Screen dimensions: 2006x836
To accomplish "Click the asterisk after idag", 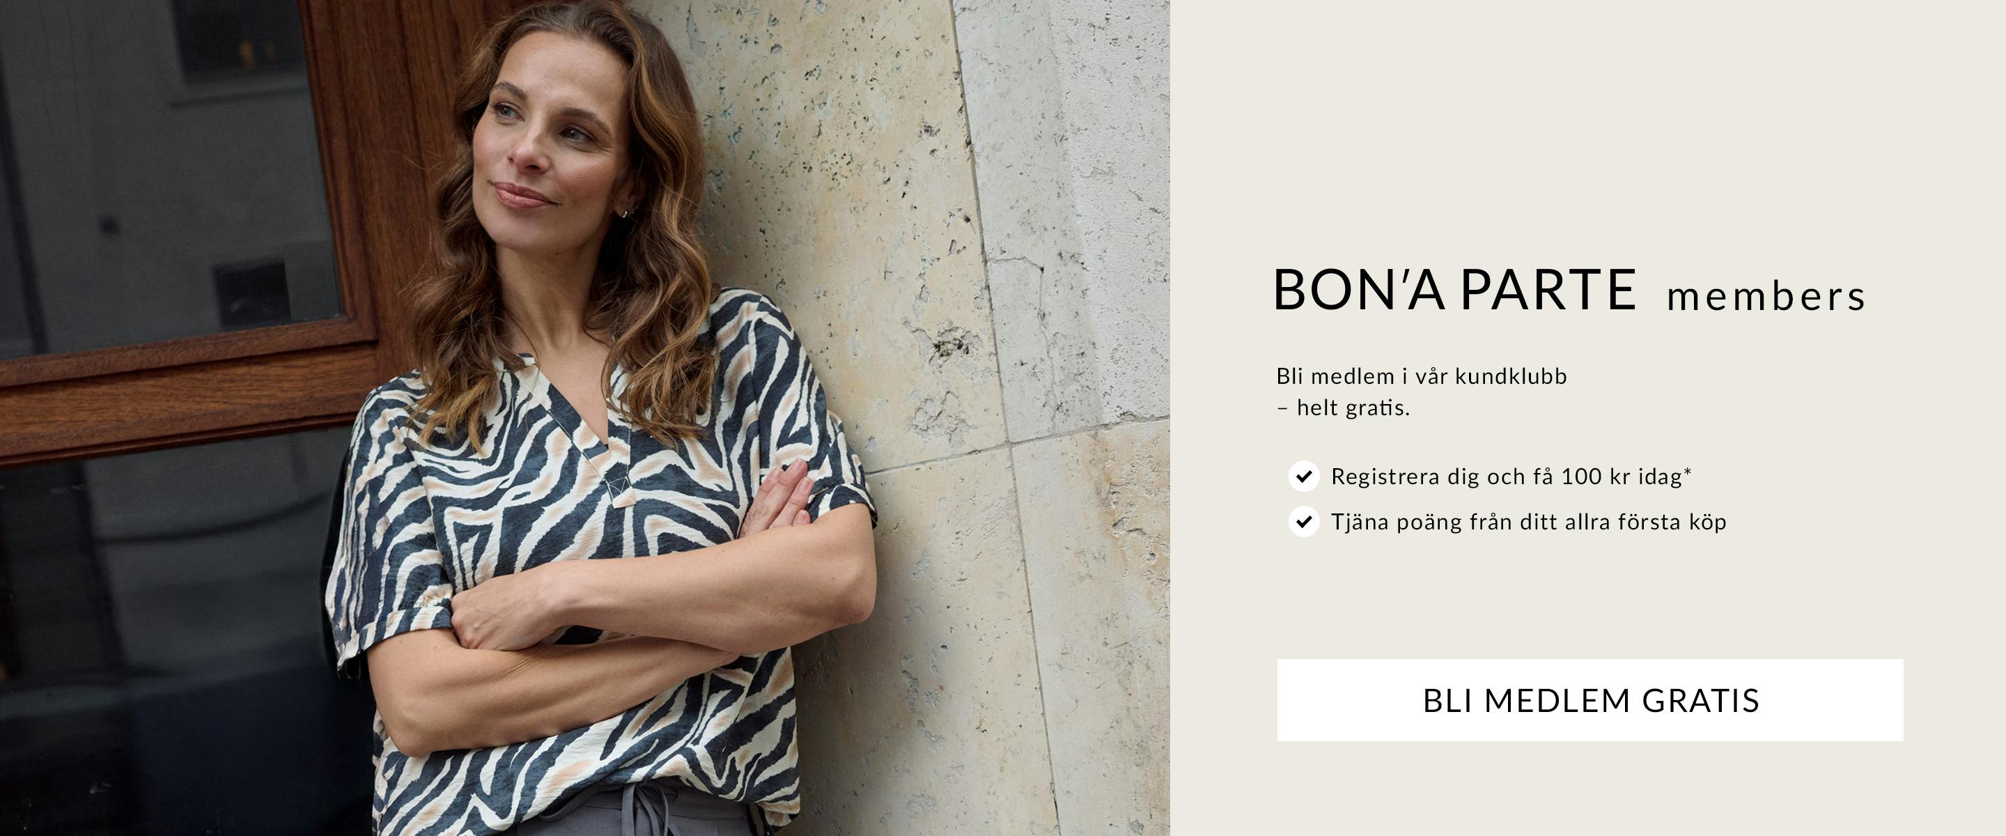I will click(1688, 470).
